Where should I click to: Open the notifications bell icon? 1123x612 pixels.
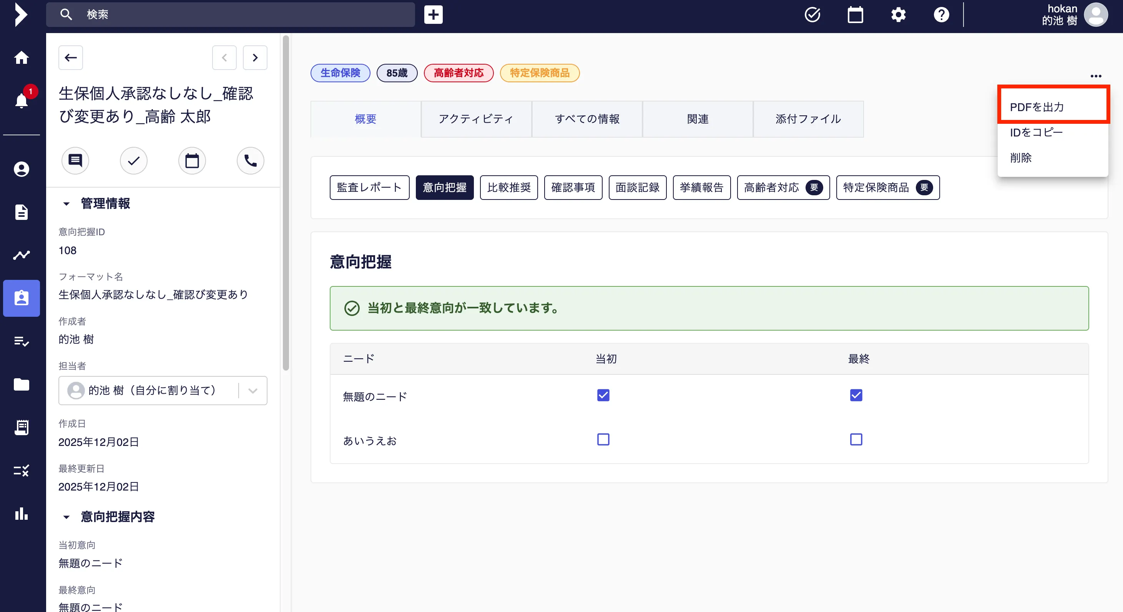point(22,101)
